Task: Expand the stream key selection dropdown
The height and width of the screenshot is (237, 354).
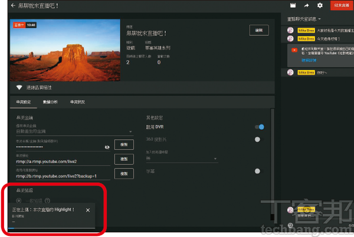Action: tap(74, 131)
